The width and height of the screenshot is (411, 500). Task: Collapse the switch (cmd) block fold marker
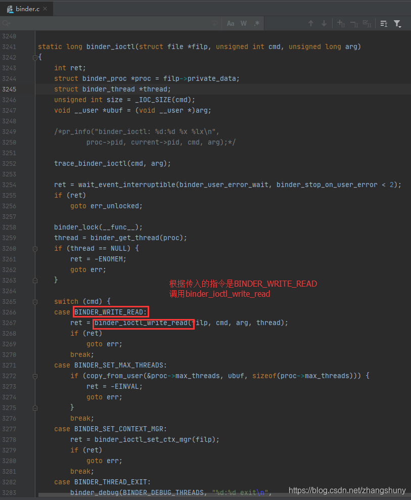[35, 302]
